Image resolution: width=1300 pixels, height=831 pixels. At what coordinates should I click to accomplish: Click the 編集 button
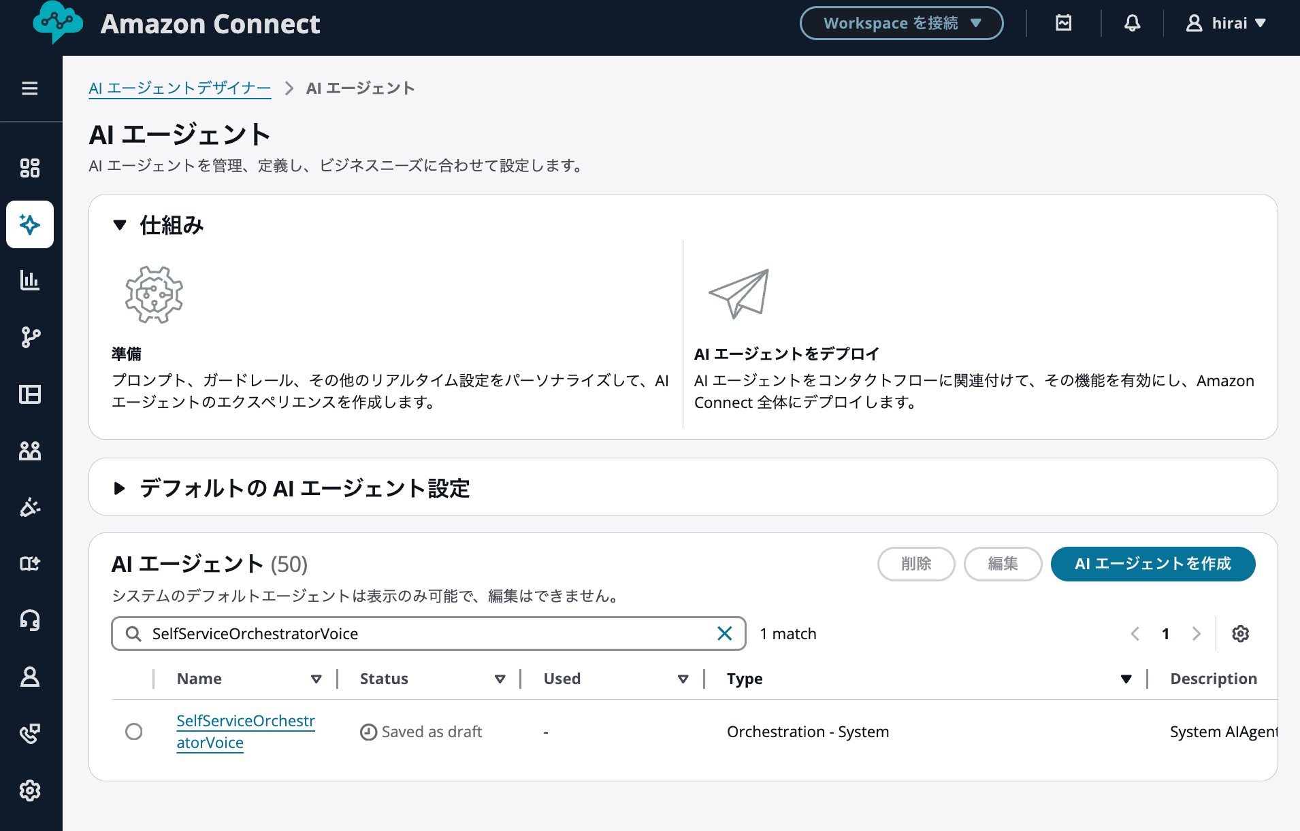click(x=1003, y=564)
